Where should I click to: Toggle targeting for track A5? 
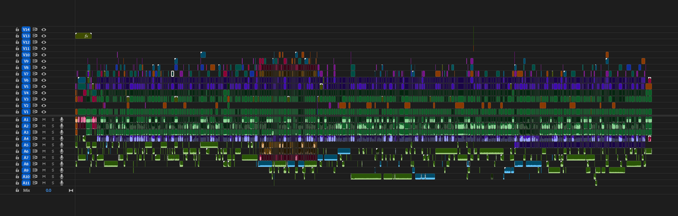[26, 145]
